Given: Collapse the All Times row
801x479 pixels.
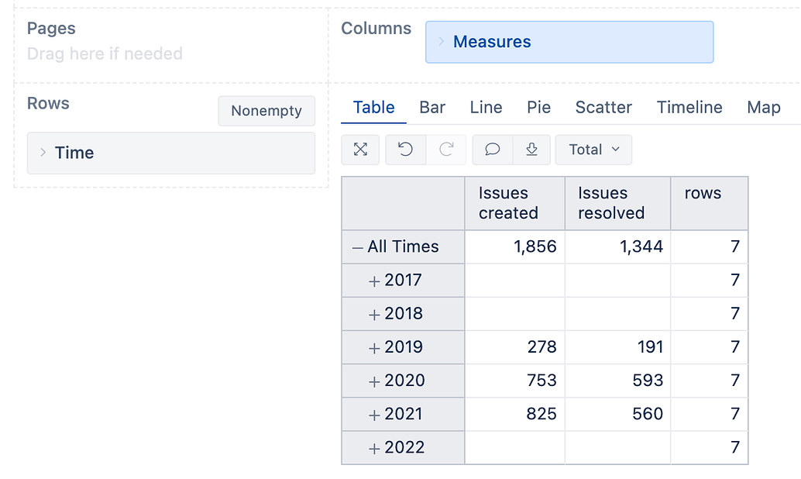Looking at the screenshot, I should (357, 247).
